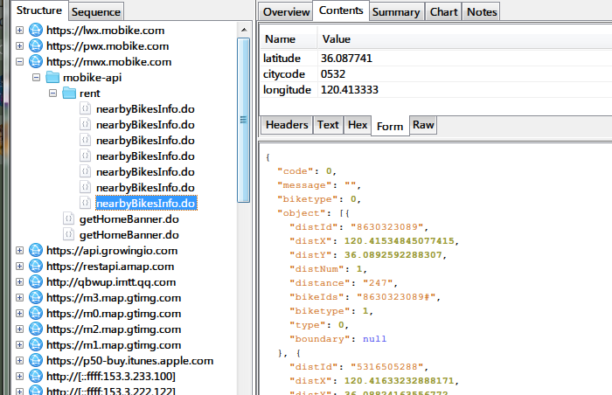
Task: Select the citycode value 0532
Action: 333,73
